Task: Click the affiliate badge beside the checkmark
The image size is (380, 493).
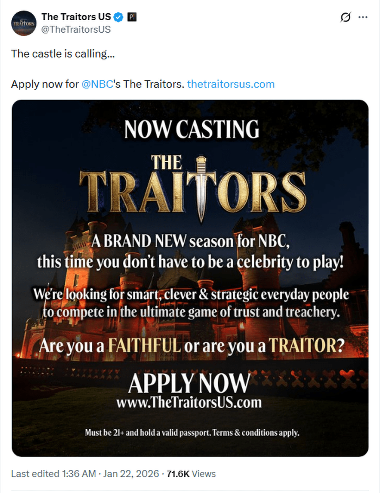Action: coord(132,17)
